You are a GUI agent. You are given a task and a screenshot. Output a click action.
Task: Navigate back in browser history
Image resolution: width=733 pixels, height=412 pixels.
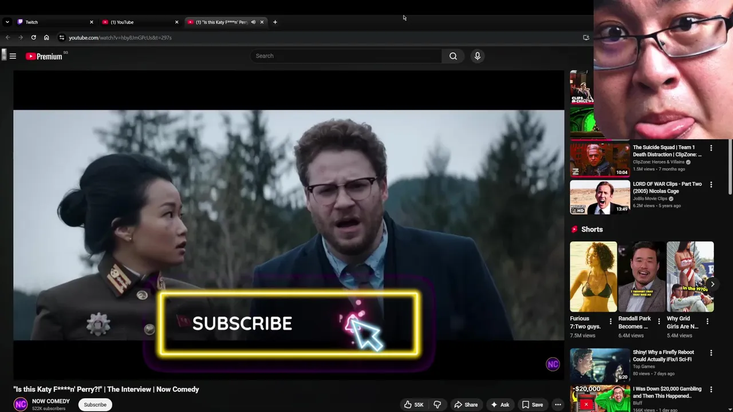[x=7, y=38]
